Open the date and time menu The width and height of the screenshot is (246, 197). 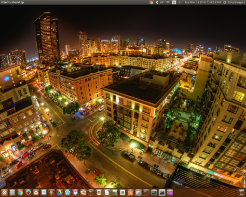click(x=202, y=2)
